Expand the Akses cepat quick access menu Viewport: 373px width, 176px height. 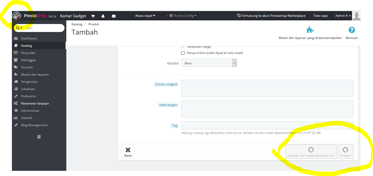coord(145,16)
